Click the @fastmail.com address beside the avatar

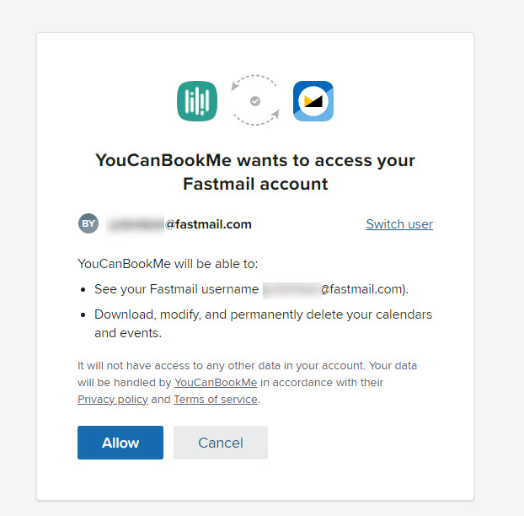click(x=208, y=224)
